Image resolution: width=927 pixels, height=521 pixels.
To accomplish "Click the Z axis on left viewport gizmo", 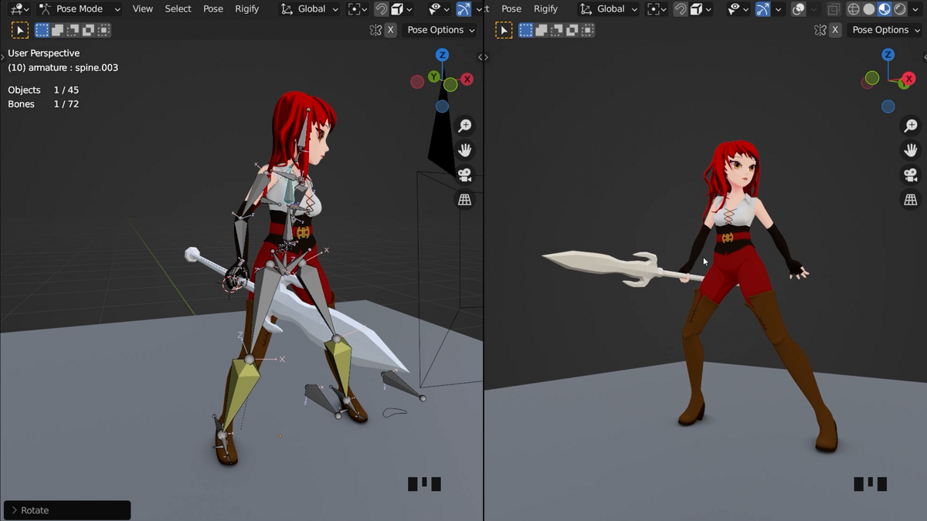I will (x=442, y=55).
